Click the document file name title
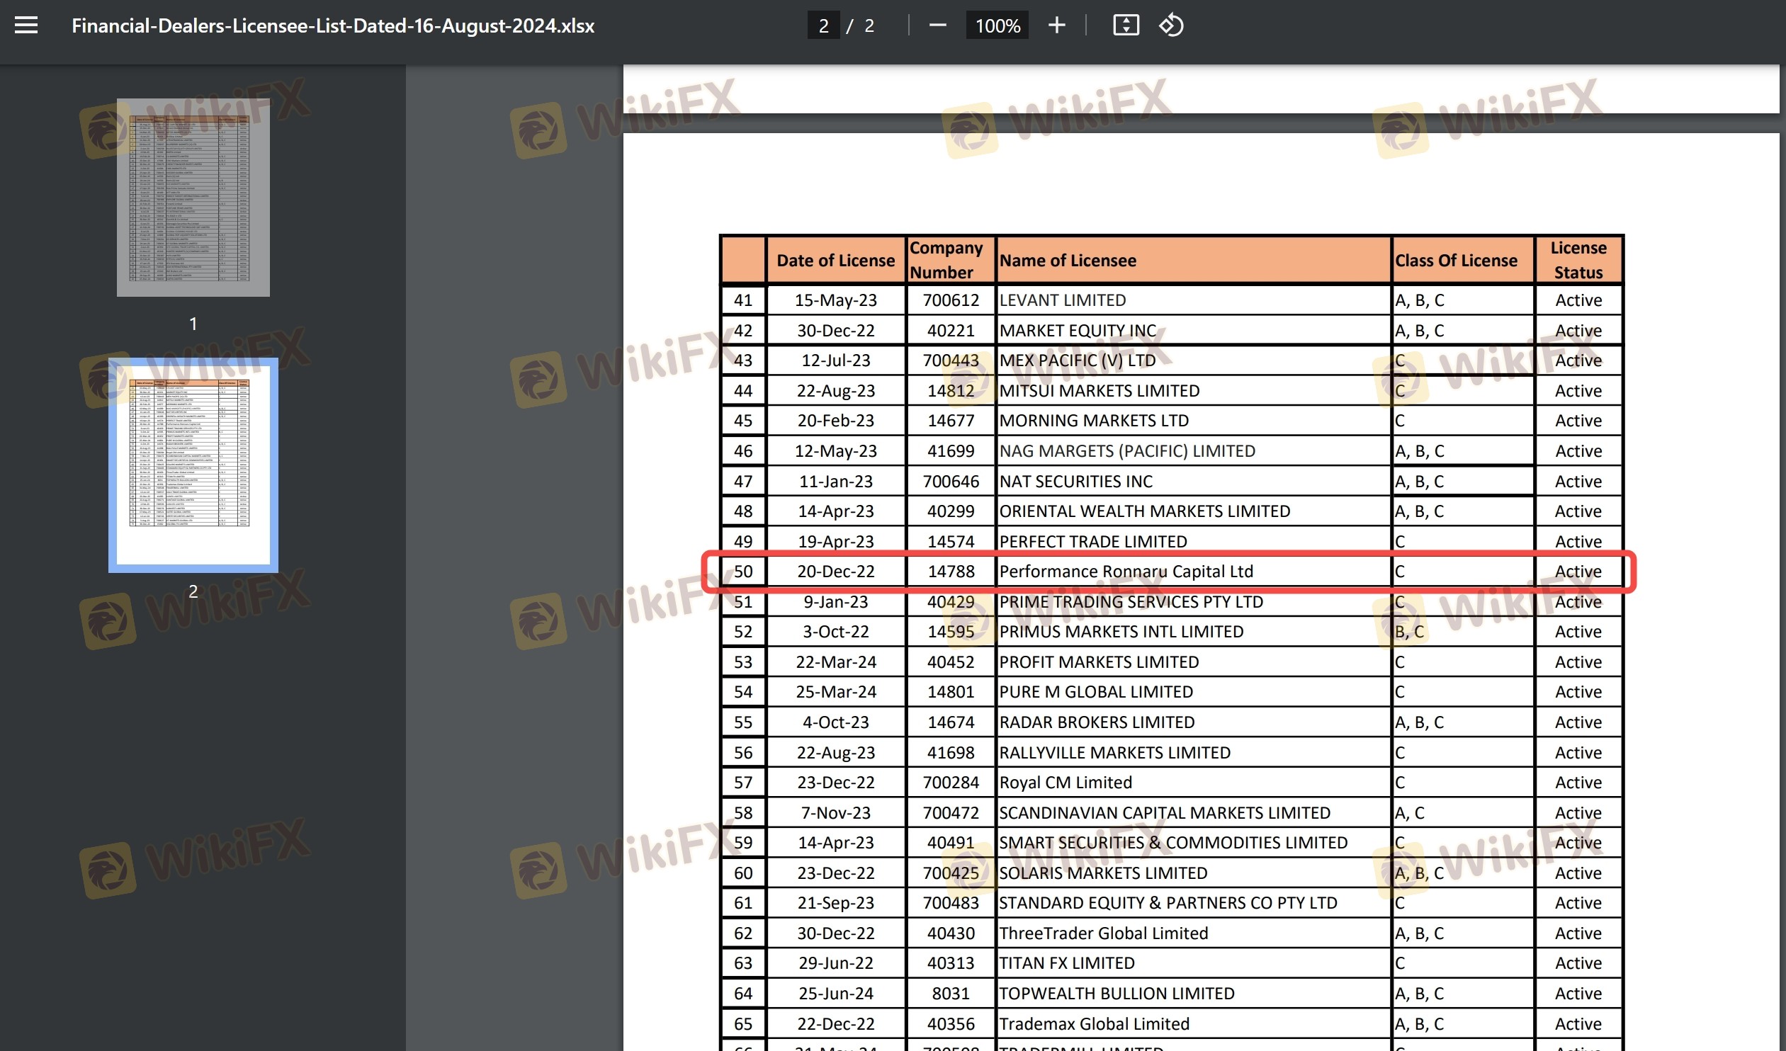Viewport: 1786px width, 1051px height. [332, 26]
